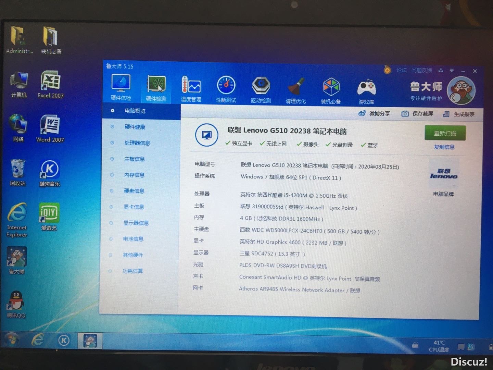Open Internet Explorer desktop icon

pos(17,220)
